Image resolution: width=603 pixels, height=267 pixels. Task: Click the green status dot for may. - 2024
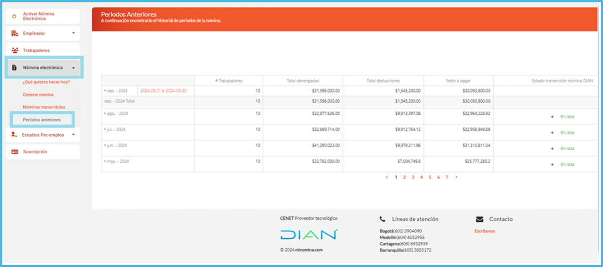click(552, 165)
